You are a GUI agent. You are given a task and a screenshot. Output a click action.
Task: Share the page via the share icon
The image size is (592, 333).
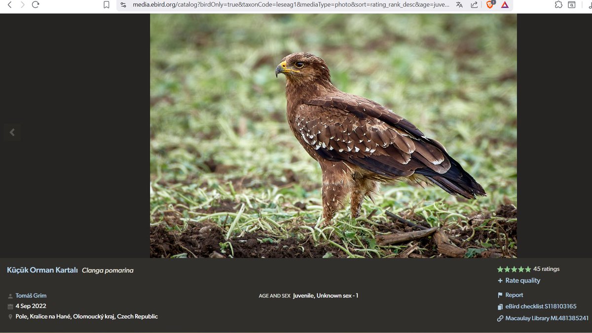(x=474, y=4)
